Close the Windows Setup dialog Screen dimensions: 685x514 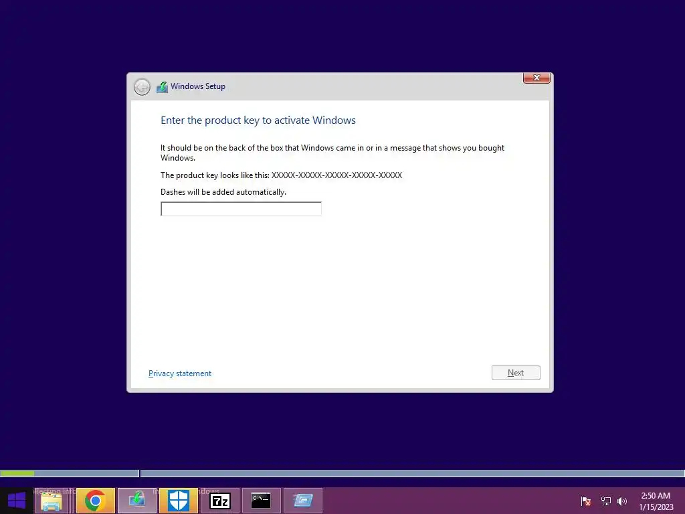(536, 78)
